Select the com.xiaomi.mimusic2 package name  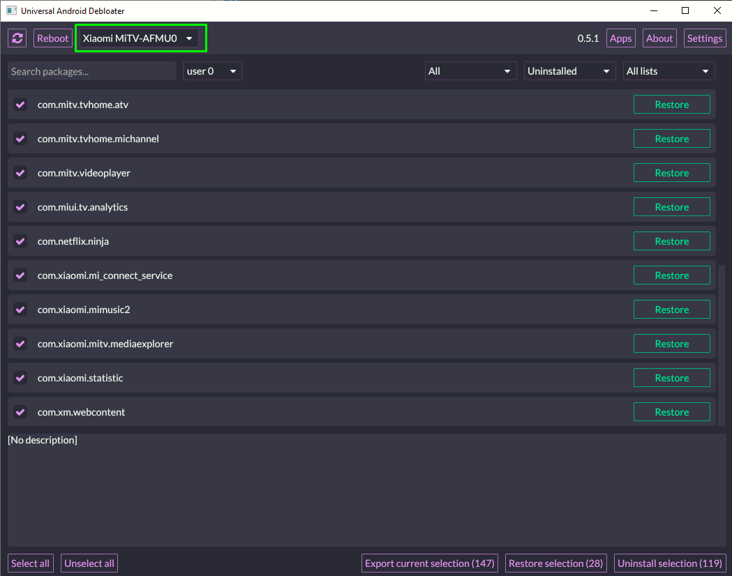pyautogui.click(x=84, y=309)
